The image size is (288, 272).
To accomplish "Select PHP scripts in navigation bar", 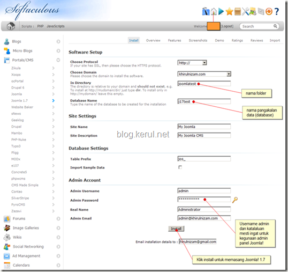I will (40, 26).
